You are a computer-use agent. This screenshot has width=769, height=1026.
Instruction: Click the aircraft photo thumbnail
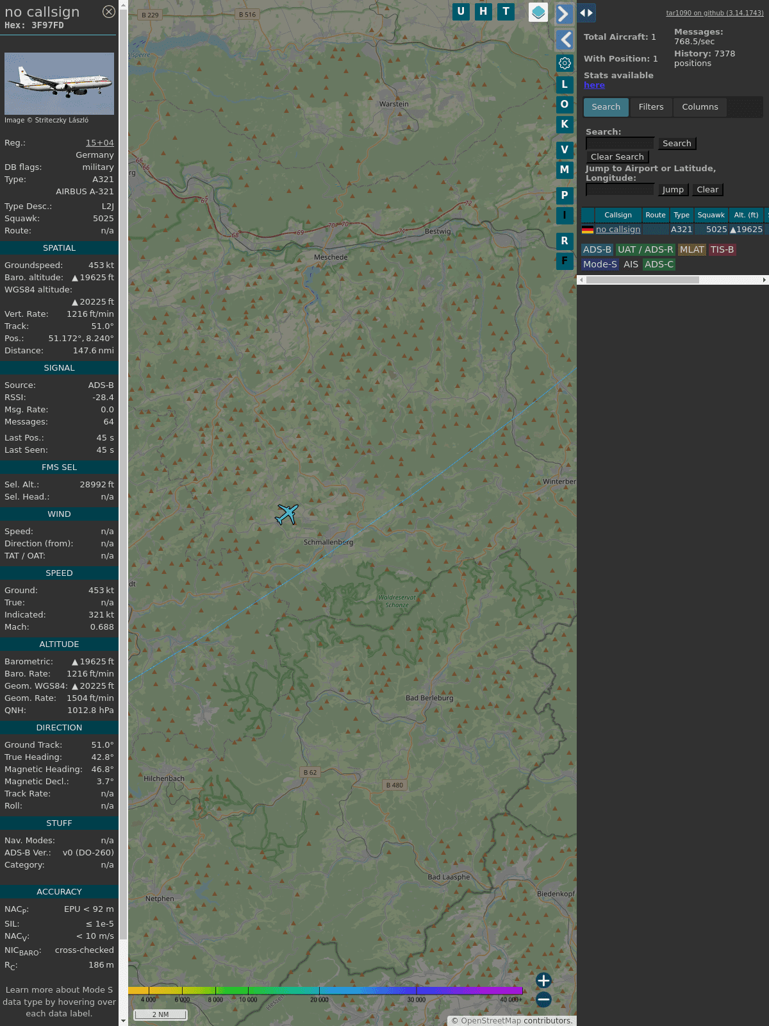[x=59, y=83]
